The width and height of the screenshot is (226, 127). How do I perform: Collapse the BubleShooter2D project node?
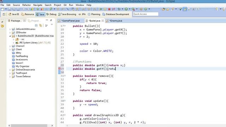(10, 36)
